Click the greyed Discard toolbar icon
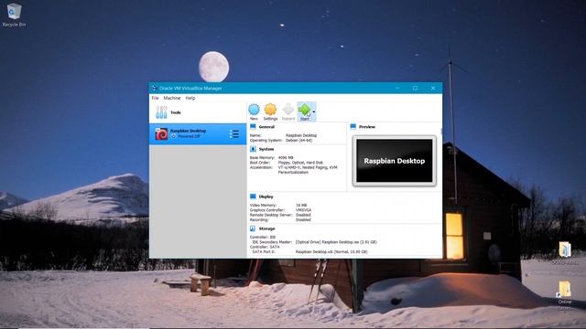The height and width of the screenshot is (329, 586). (288, 110)
